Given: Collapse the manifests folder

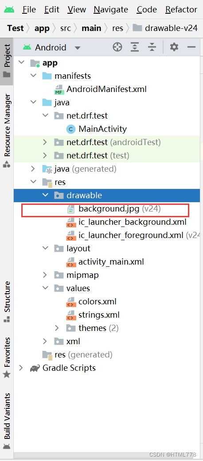Looking at the screenshot, I should click(33, 76).
